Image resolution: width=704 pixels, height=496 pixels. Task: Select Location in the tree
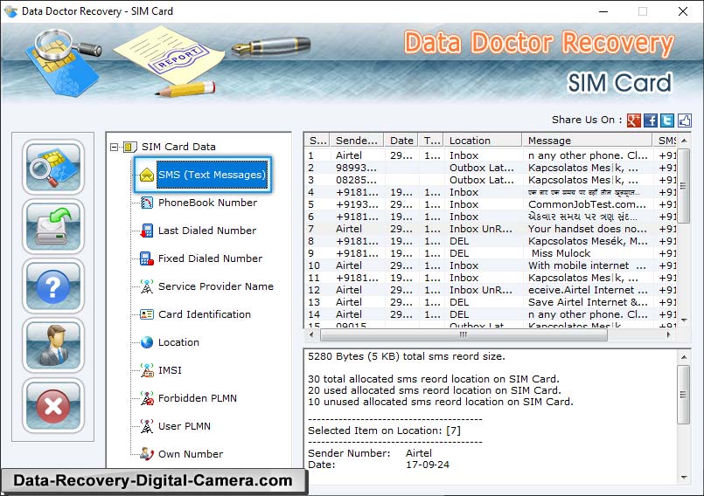178,342
